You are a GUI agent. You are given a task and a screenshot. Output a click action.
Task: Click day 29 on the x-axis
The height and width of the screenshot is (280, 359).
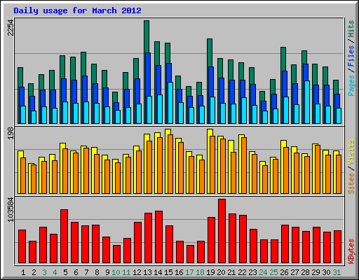pos(316,272)
